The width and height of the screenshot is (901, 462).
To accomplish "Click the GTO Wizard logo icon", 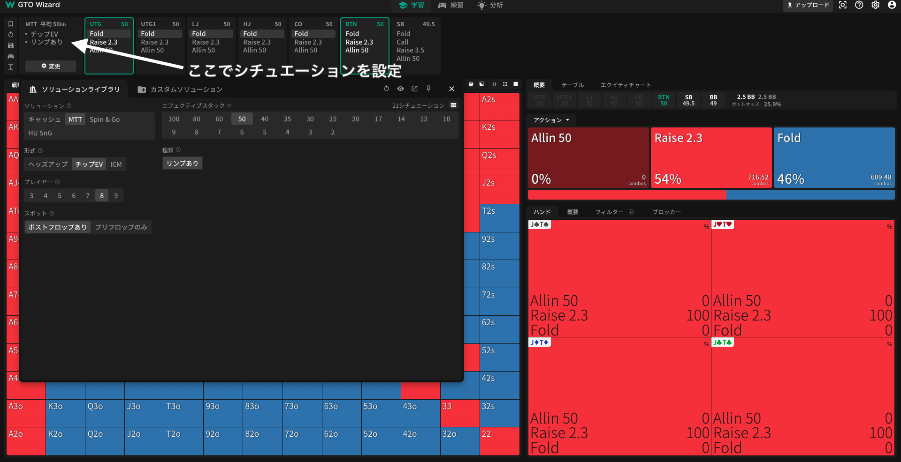I will tap(9, 5).
